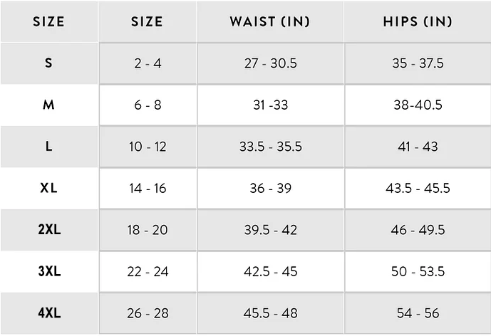Click the WAIST (IN) column header

point(269,21)
